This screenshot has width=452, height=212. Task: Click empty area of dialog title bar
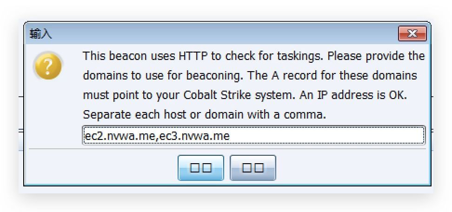click(225, 33)
